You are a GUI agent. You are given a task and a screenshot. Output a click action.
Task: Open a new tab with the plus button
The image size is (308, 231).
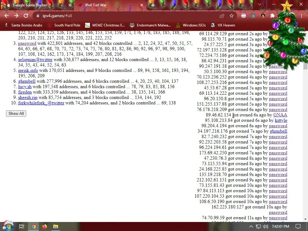tap(153, 5)
